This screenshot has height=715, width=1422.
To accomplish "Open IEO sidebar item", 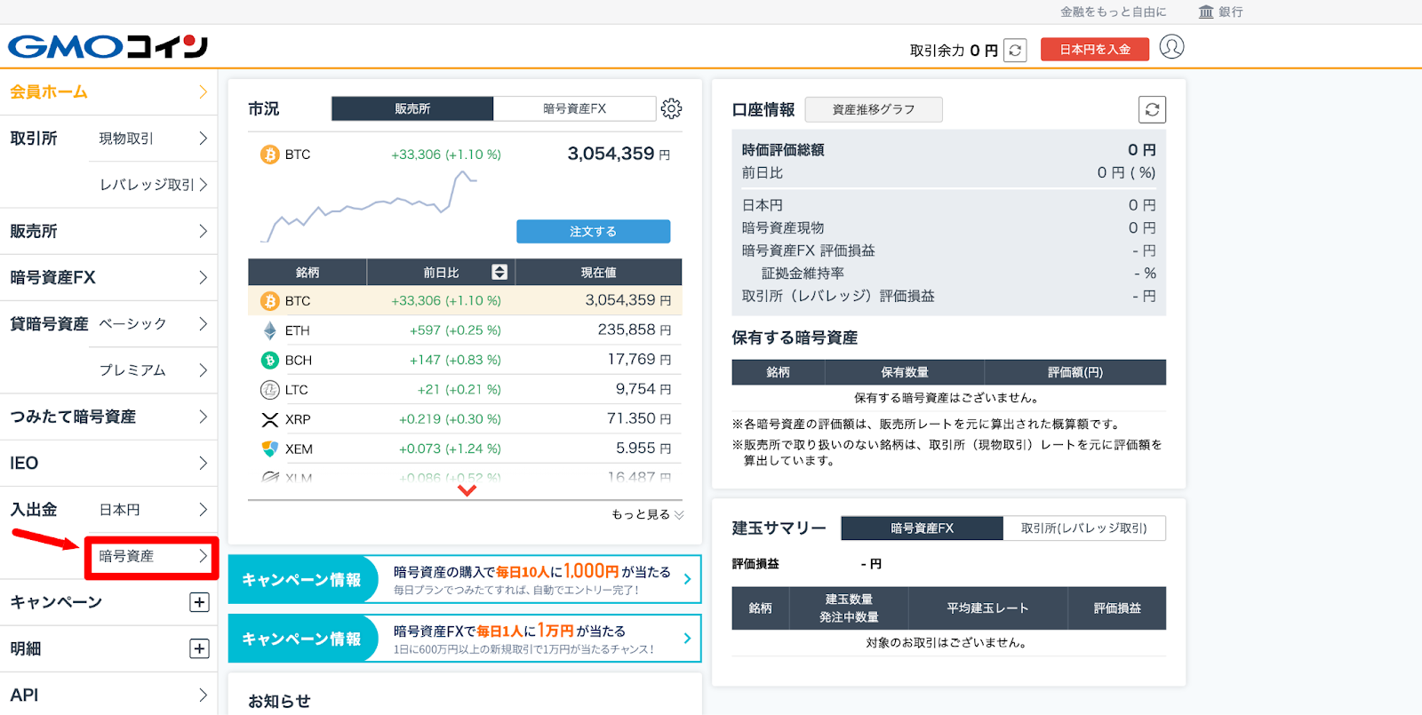I will coord(108,463).
